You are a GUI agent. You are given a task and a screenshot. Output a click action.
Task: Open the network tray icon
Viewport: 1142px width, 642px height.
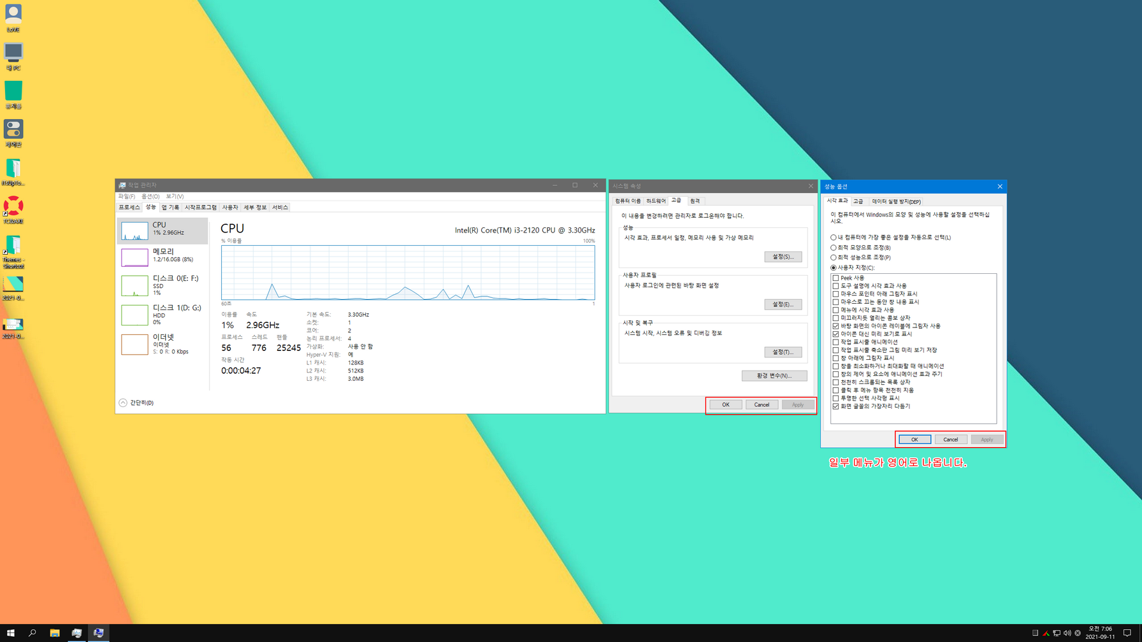pyautogui.click(x=1057, y=633)
